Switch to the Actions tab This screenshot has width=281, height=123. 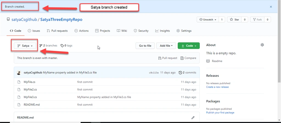pos(82,31)
